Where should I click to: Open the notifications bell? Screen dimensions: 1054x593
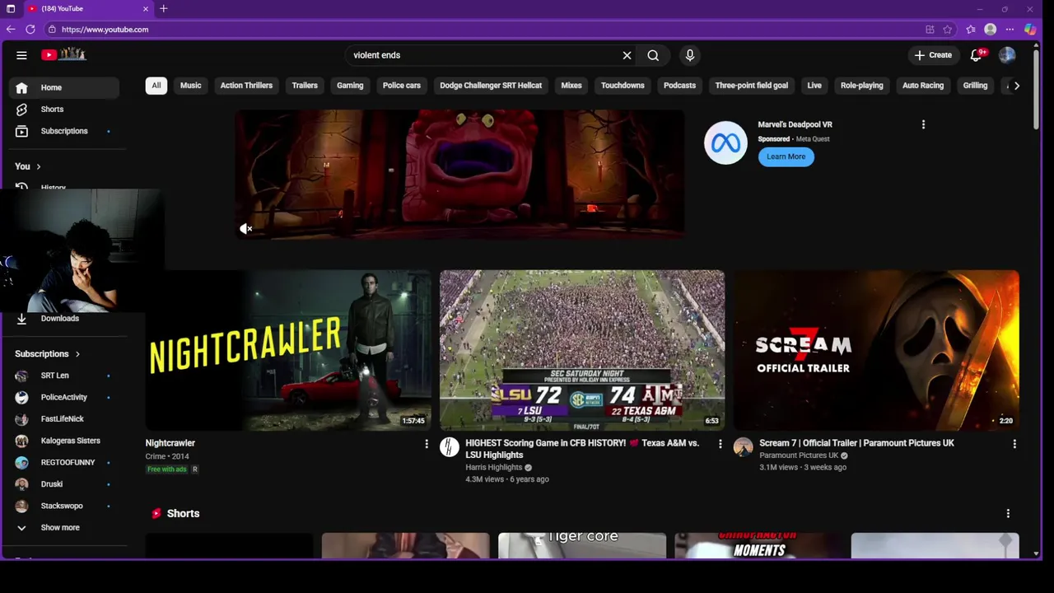click(x=976, y=55)
